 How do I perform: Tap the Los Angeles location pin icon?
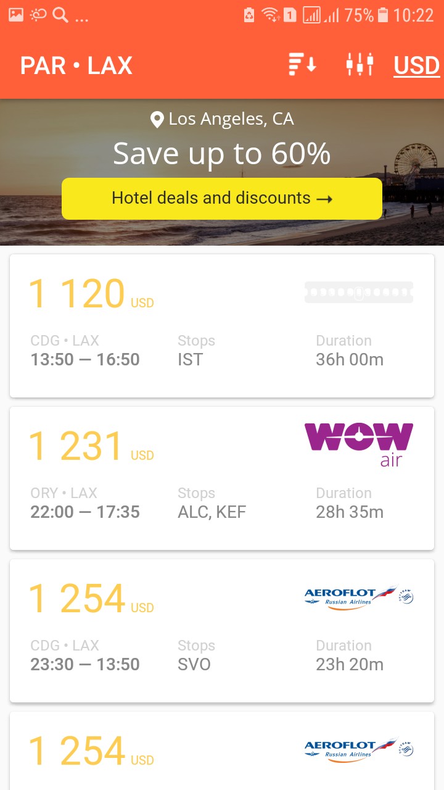(x=157, y=119)
